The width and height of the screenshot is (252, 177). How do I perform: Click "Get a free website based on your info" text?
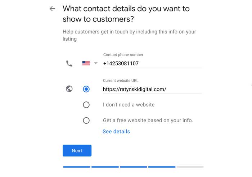tap(148, 121)
